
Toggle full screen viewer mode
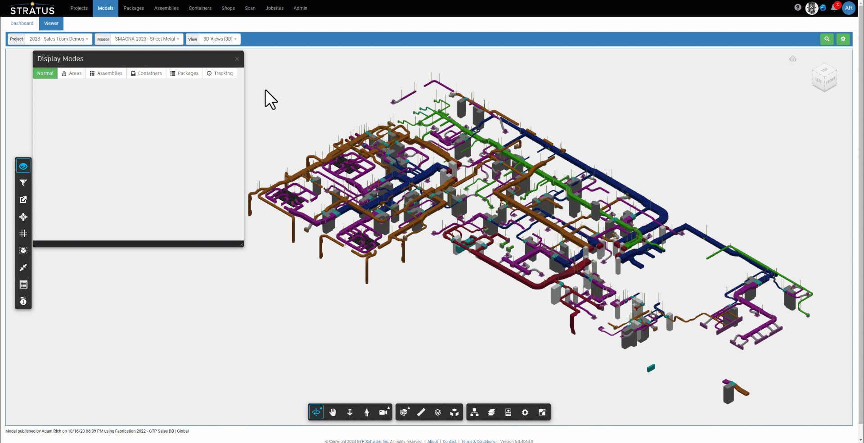coord(542,412)
